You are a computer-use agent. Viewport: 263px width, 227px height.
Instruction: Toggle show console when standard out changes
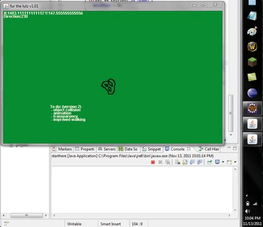pyautogui.click(x=192, y=162)
